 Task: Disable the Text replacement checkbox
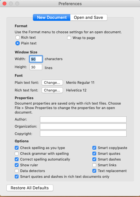click(x=94, y=171)
